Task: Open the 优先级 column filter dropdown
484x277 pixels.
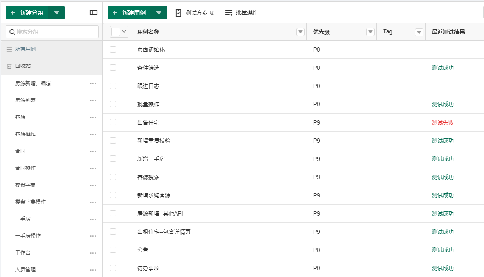Action: click(370, 32)
